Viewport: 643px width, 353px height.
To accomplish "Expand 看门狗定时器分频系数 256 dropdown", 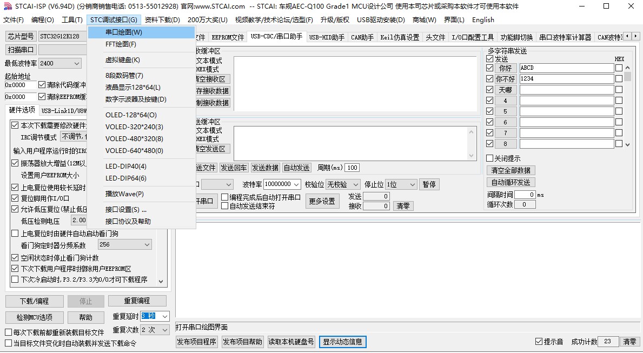I will [147, 245].
